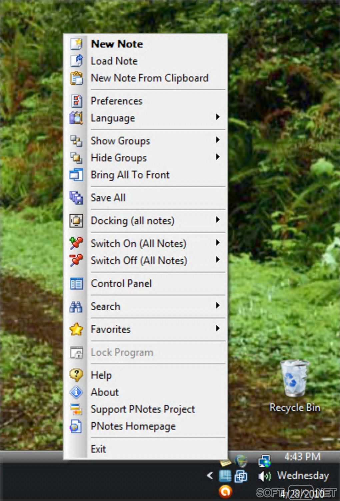Viewport: 340px width, 501px height.
Task: Select Help menu entry
Action: (145, 375)
